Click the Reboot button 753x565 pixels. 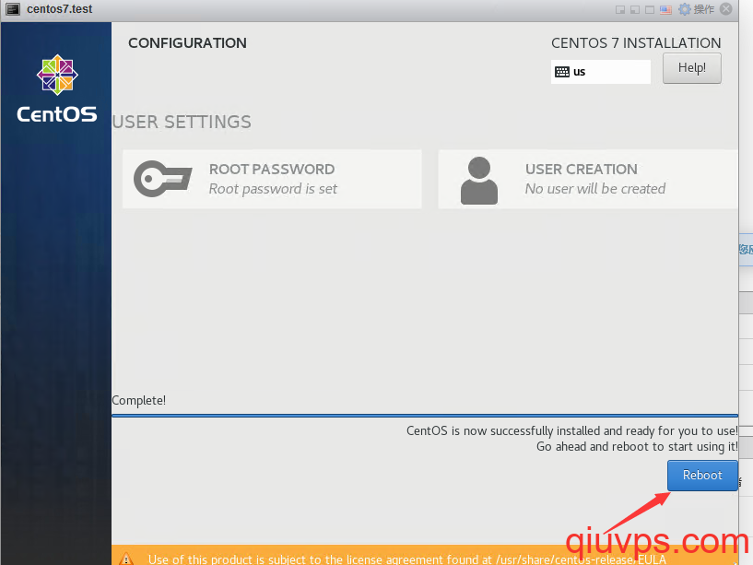click(x=702, y=476)
